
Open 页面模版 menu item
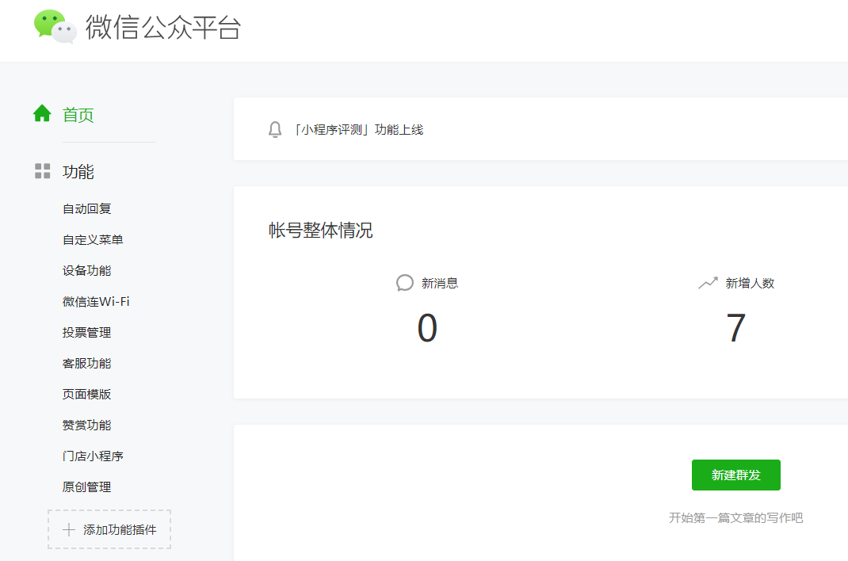(x=86, y=394)
